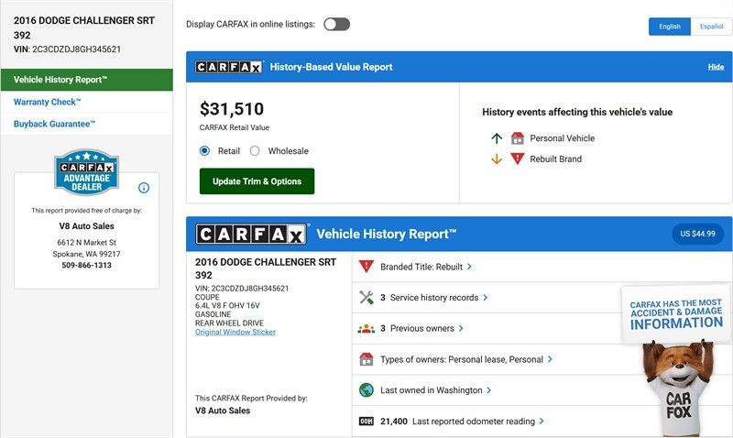This screenshot has height=438, width=733.
Task: Click the types of owners house icon
Action: (x=366, y=359)
